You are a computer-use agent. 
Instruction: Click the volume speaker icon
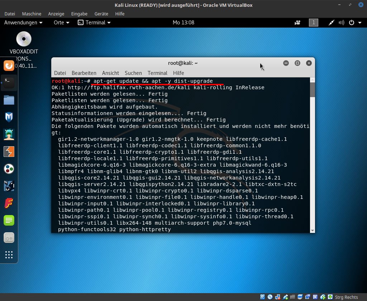tap(341, 23)
